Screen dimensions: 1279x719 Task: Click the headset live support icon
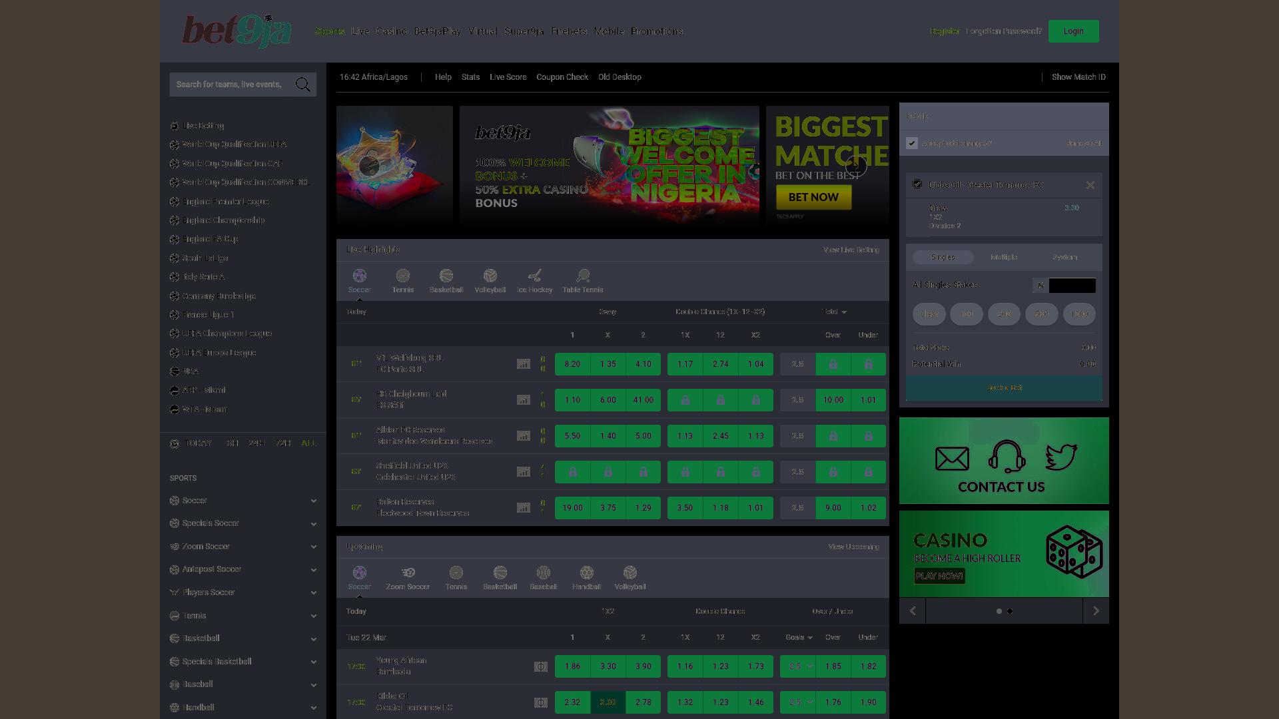coord(1007,457)
